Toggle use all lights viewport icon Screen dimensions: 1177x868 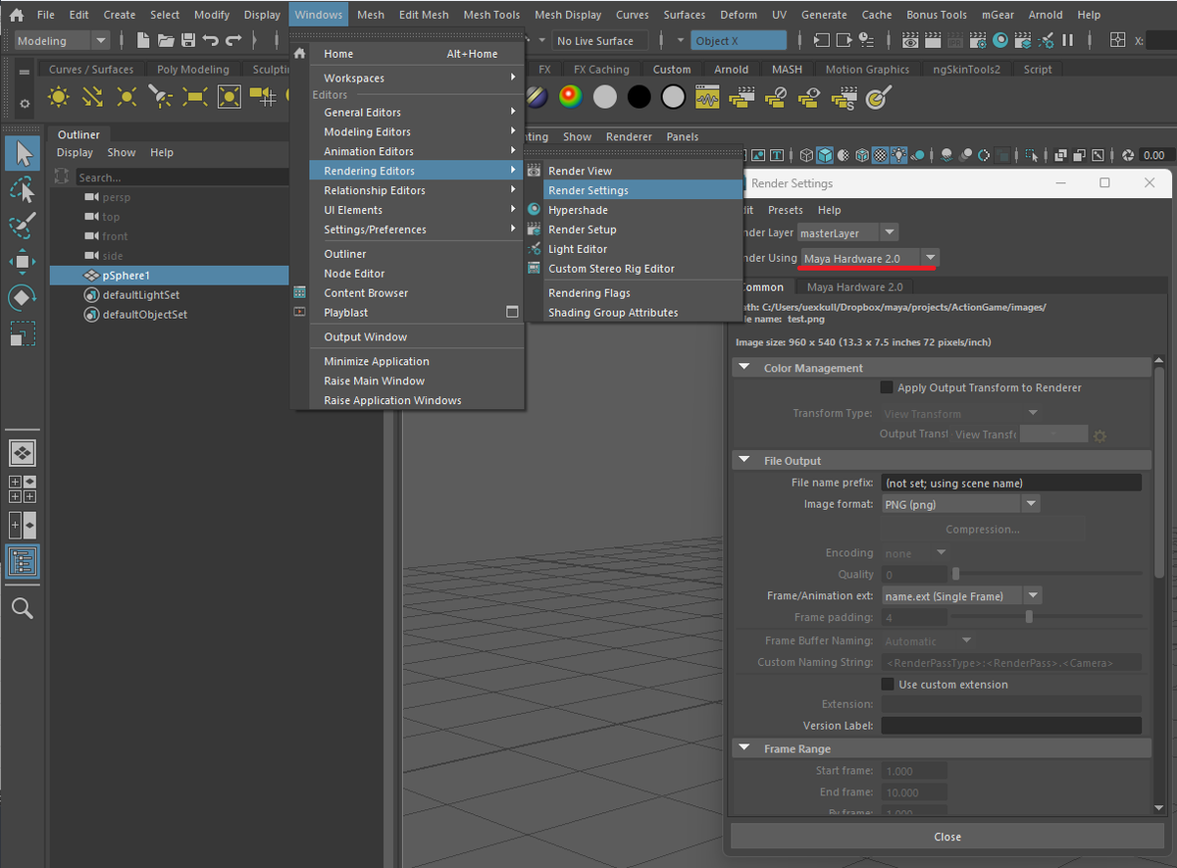coord(899,155)
